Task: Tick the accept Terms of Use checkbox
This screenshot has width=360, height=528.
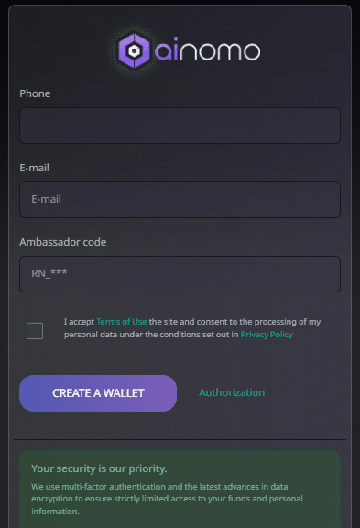Action: (35, 330)
